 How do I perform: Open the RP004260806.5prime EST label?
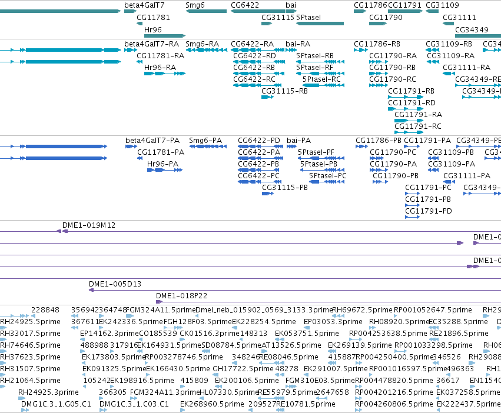(x=394, y=404)
